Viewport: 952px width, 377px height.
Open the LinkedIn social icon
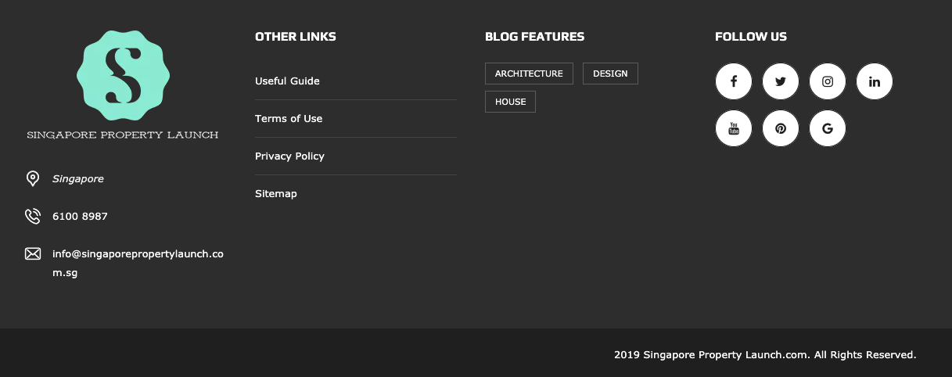point(875,81)
